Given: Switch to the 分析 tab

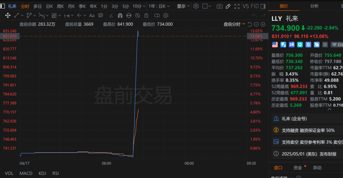Looking at the screenshot, I should (x=314, y=6).
